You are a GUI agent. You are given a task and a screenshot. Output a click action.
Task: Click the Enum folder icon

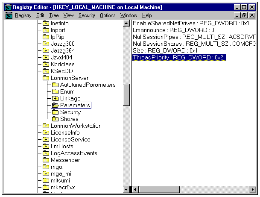[x=55, y=91]
